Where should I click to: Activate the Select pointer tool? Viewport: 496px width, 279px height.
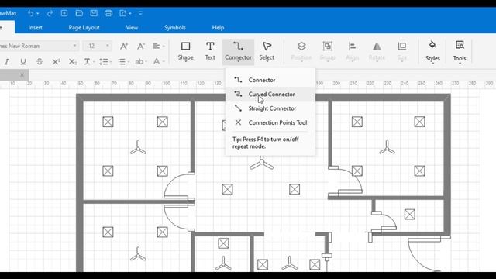pos(267,51)
